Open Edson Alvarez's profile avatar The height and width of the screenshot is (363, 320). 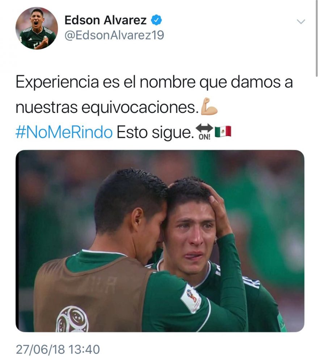click(x=37, y=28)
